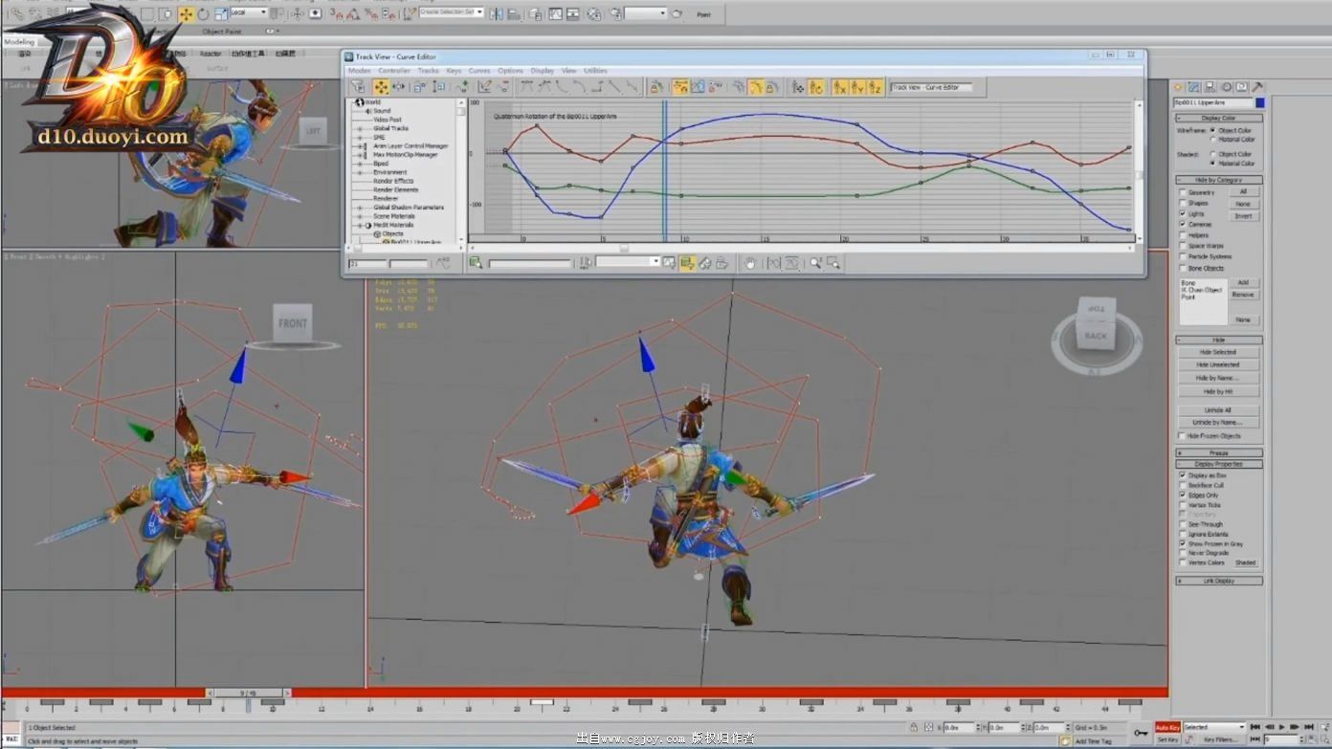Select the Rotate tool in main toolbar
This screenshot has width=1332, height=749.
(203, 14)
